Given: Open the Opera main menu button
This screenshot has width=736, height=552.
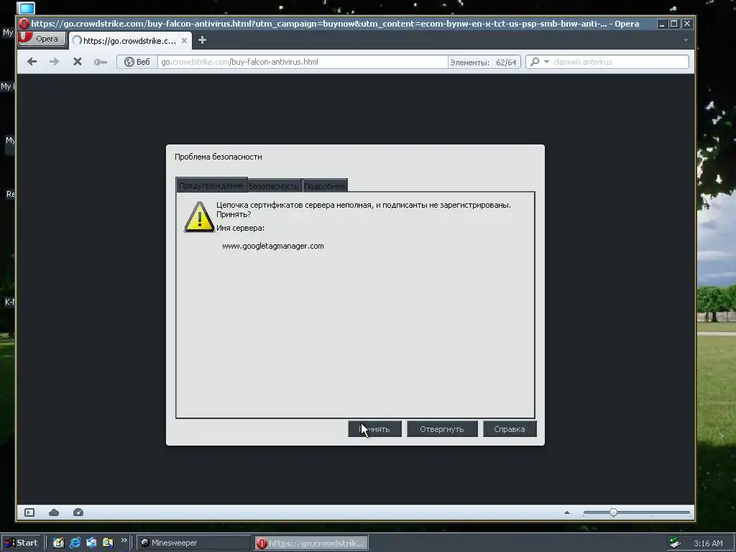Looking at the screenshot, I should 42,39.
